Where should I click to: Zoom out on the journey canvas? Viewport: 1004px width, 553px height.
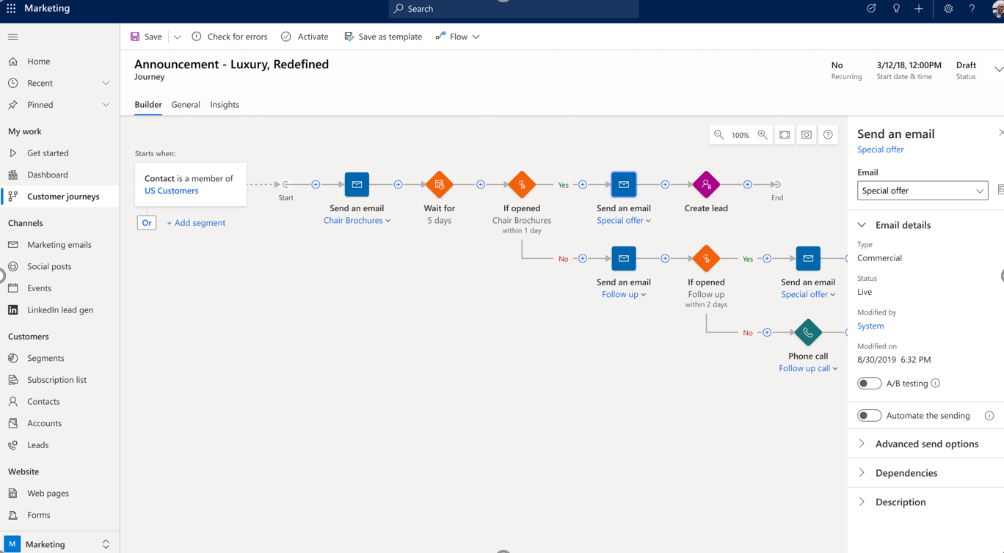pyautogui.click(x=719, y=135)
